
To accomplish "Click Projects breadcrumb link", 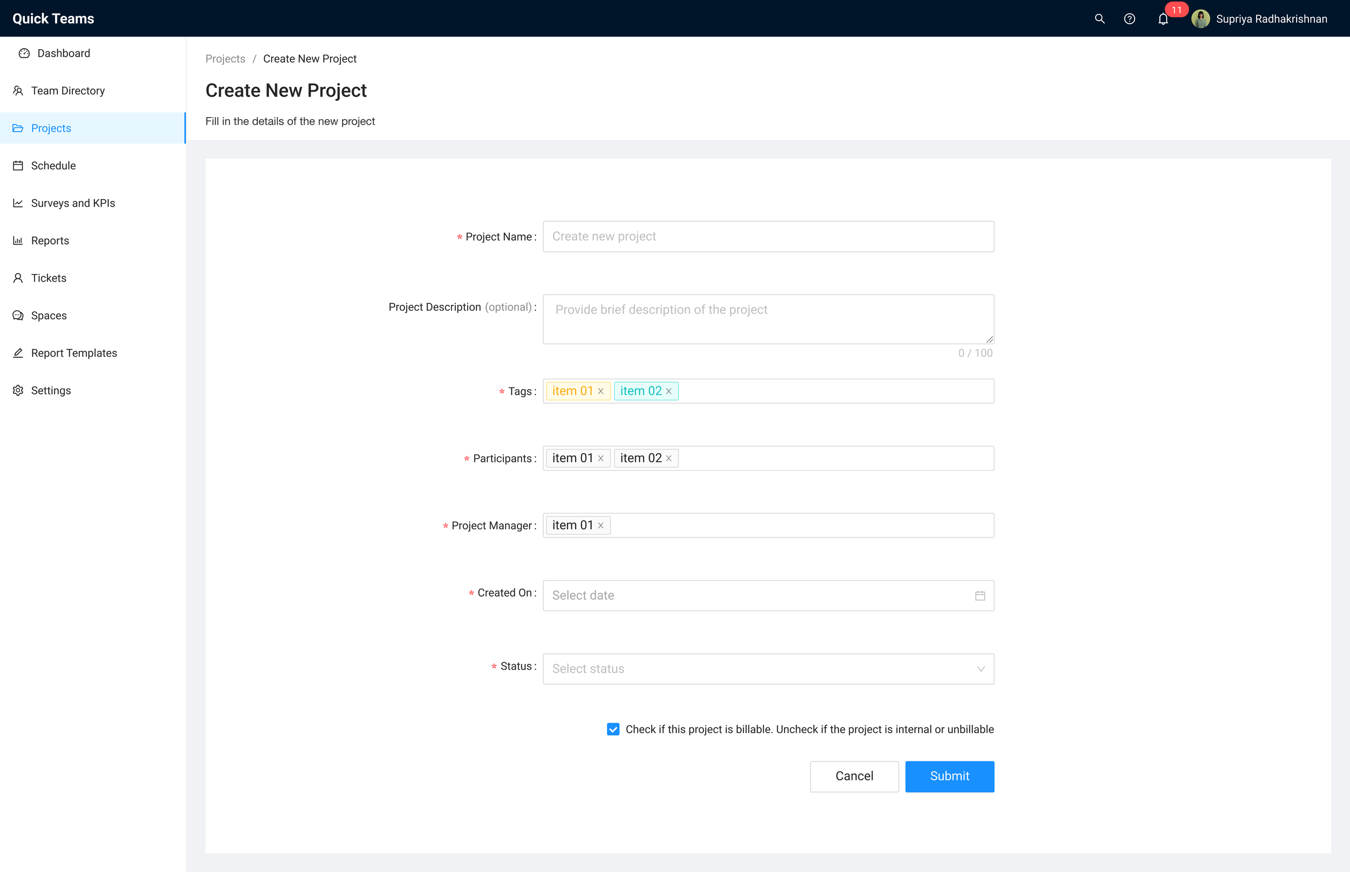I will click(225, 59).
